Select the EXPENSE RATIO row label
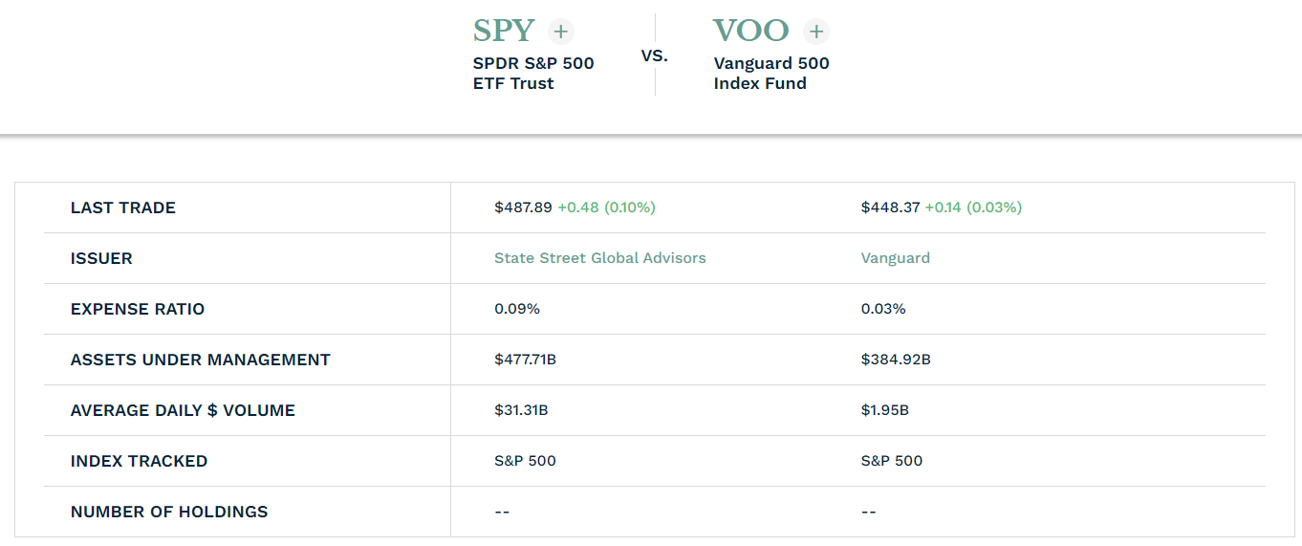 click(x=138, y=309)
